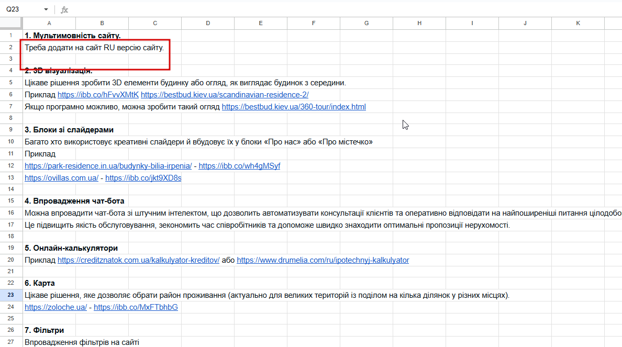The width and height of the screenshot is (622, 347).
Task: Select column J header
Action: click(525, 23)
